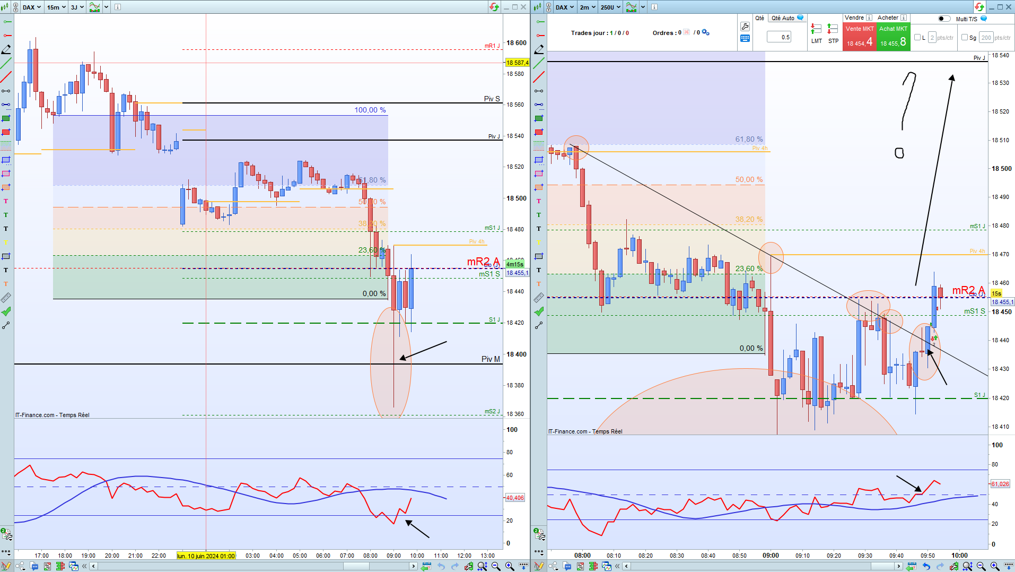The height and width of the screenshot is (572, 1015).
Task: Click info icon in right 2m chart header
Action: click(654, 7)
